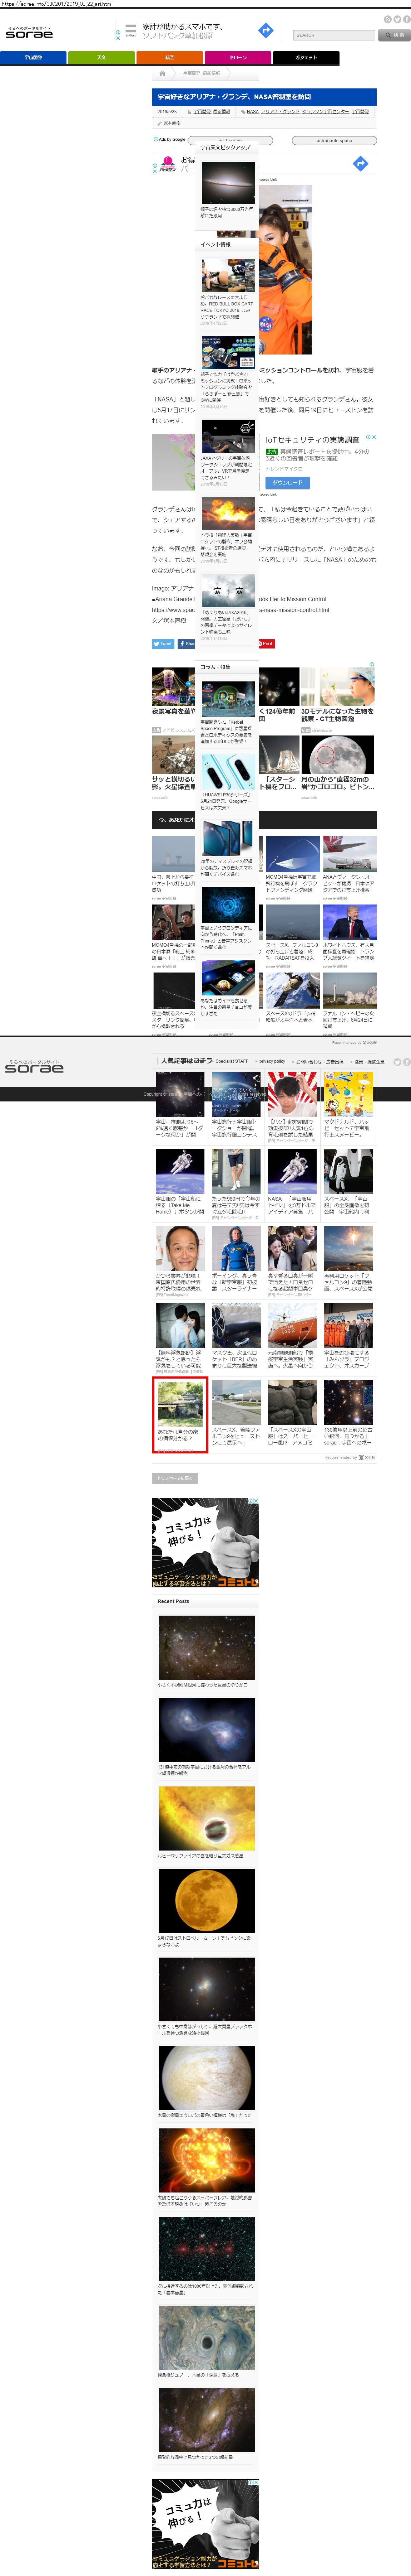
Task: Open the Trump ホワイトハウス article thumbnail
Action: (350, 922)
